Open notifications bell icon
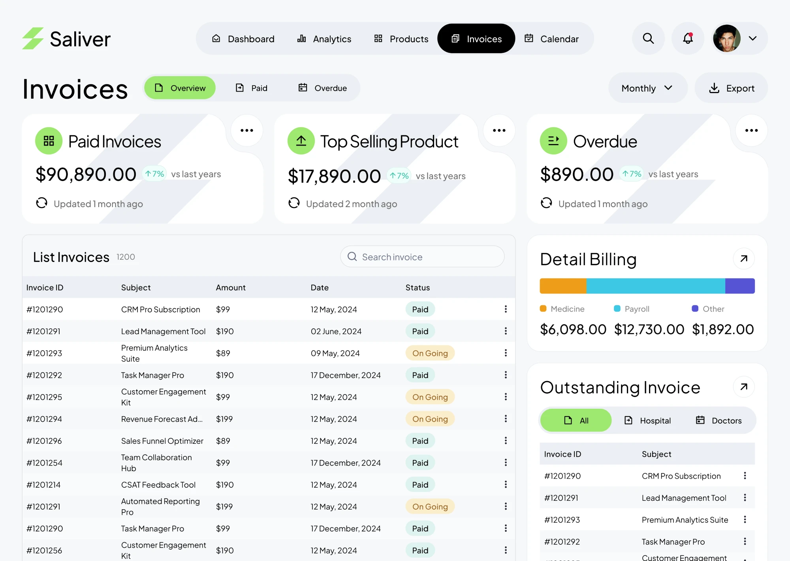Screen dimensions: 790x561 688,38
